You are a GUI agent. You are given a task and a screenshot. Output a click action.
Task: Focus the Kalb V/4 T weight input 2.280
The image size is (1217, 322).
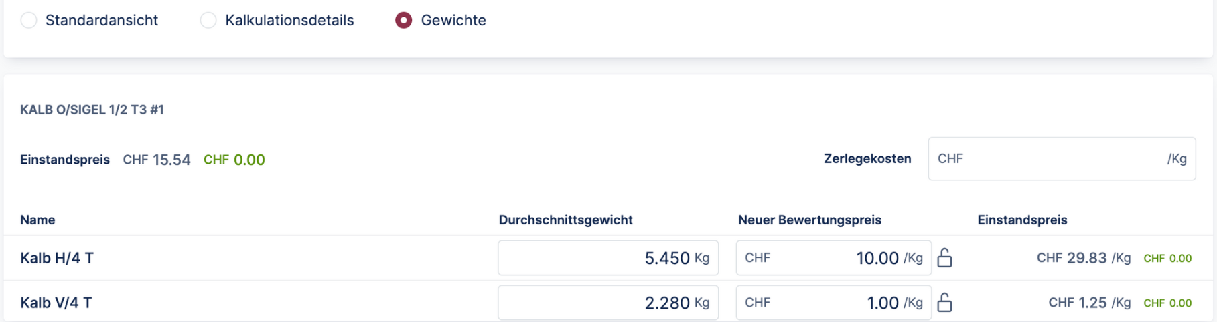click(607, 303)
